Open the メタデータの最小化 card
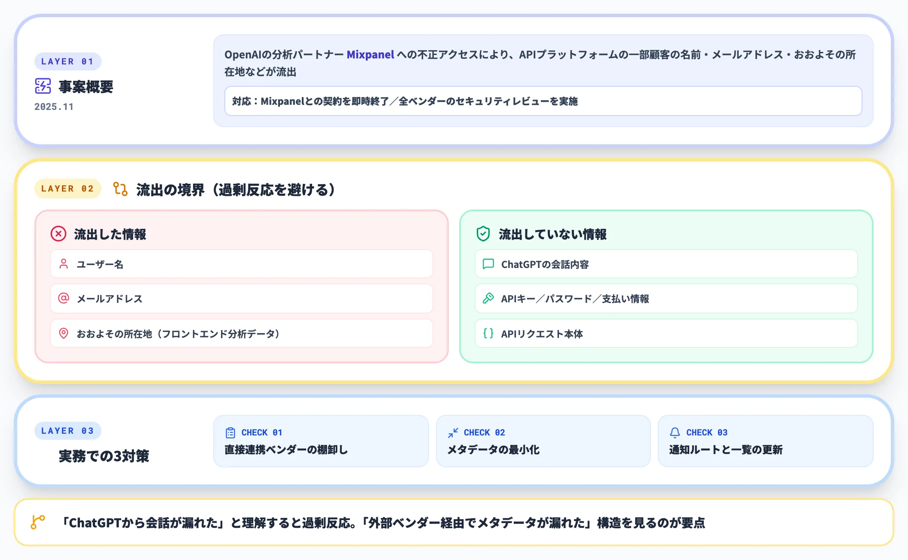The height and width of the screenshot is (560, 908). click(x=543, y=441)
